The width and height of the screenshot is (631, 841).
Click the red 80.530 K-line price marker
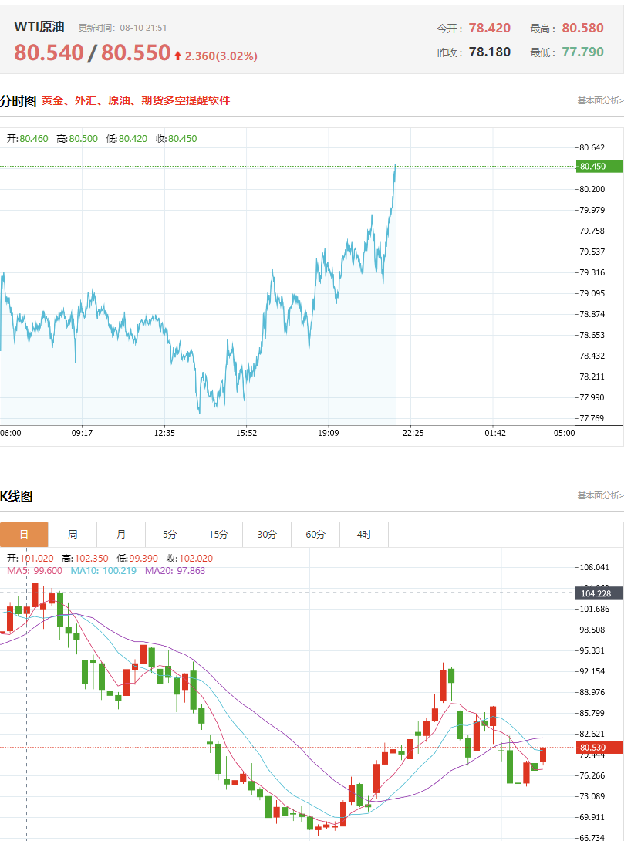pos(599,747)
